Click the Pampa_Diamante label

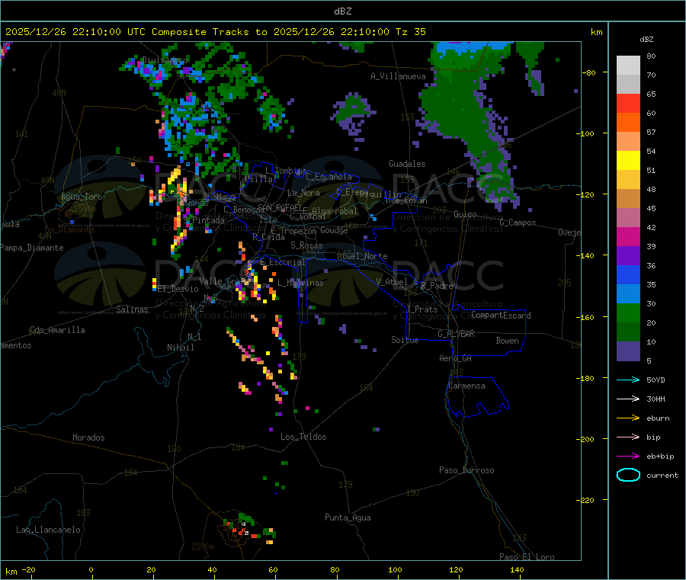pos(31,248)
